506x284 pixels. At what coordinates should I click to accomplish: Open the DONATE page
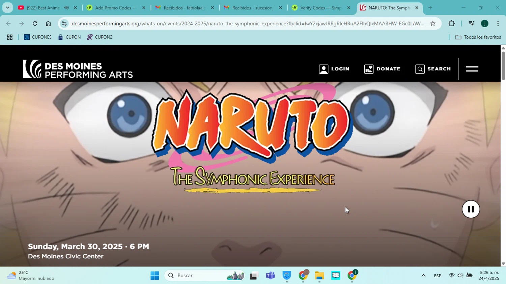[382, 69]
